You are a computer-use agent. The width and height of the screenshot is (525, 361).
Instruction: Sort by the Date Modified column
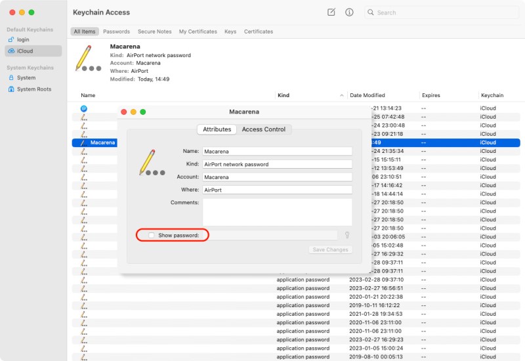[x=367, y=95]
